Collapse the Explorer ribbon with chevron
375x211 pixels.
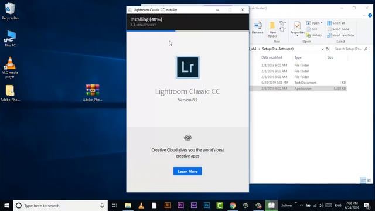pyautogui.click(x=364, y=16)
